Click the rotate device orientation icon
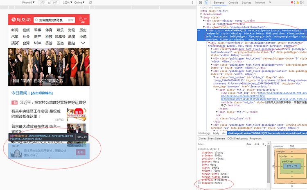This screenshot has height=190, width=307. pyautogui.click(x=90, y=2)
